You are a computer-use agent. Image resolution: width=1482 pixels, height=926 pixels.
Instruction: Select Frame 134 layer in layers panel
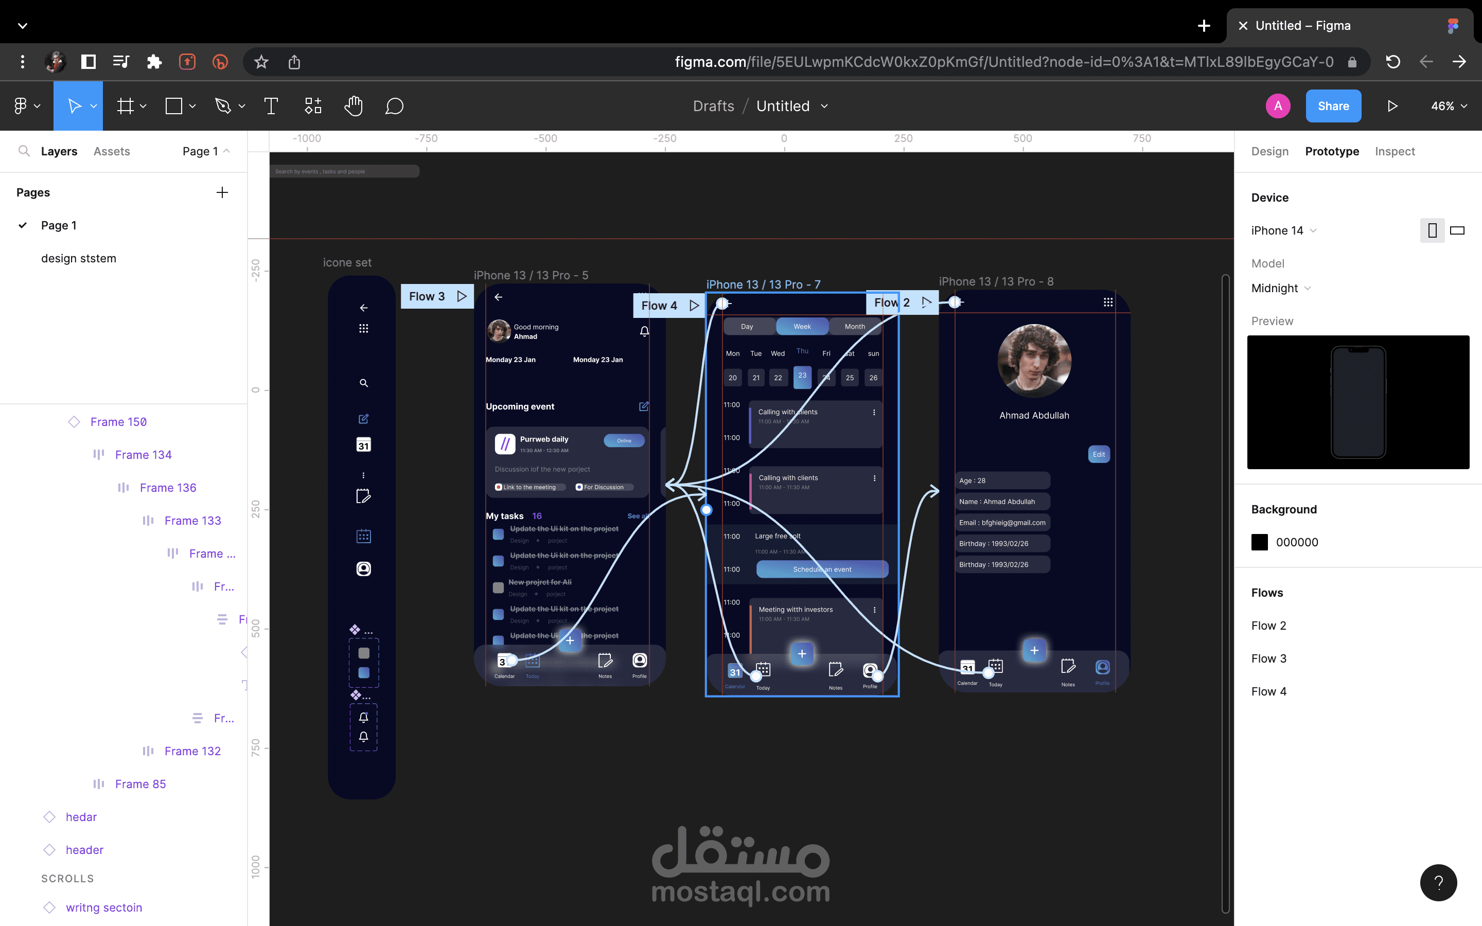143,454
